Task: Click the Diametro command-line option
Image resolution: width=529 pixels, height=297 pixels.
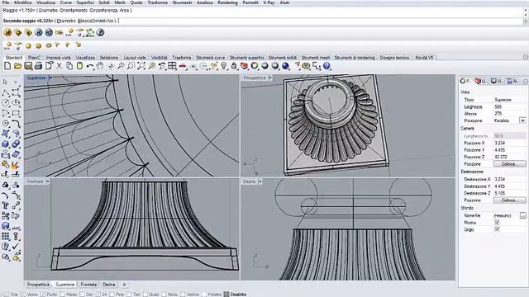Action: (x=66, y=21)
